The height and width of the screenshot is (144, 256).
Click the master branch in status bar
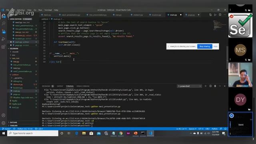(x=6, y=129)
